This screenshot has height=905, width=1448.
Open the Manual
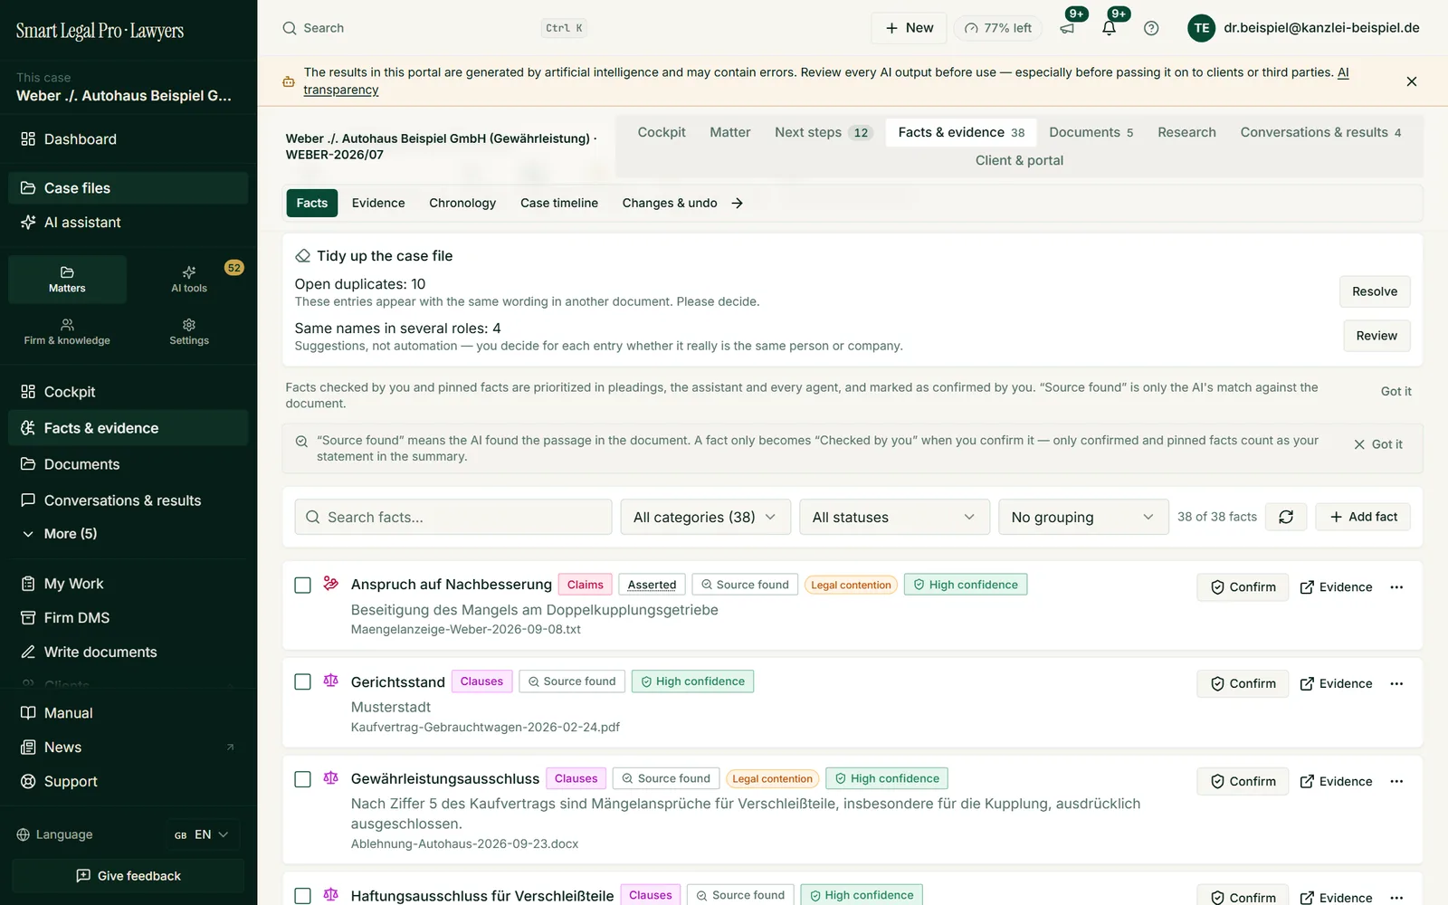pyautogui.click(x=129, y=713)
